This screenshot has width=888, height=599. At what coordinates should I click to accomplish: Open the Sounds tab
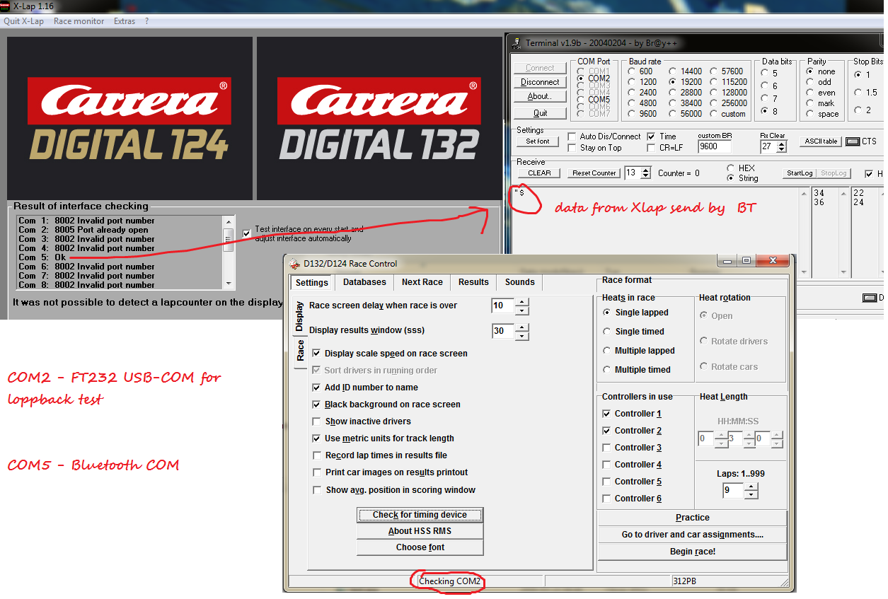click(520, 282)
